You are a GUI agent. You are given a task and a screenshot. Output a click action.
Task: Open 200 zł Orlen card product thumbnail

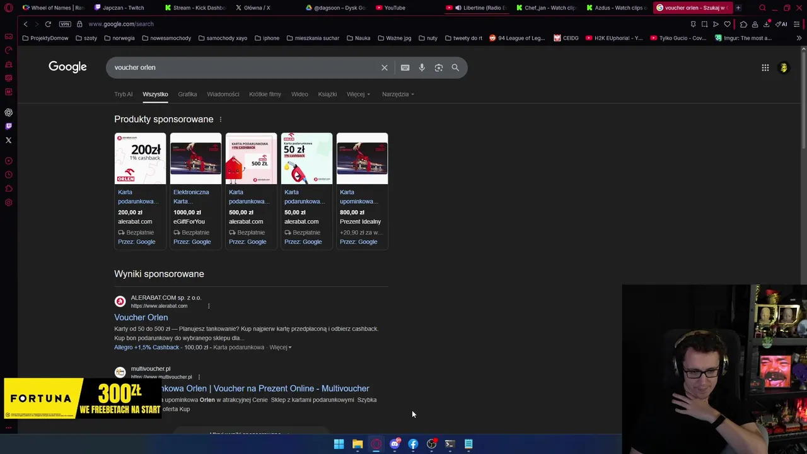pyautogui.click(x=140, y=158)
